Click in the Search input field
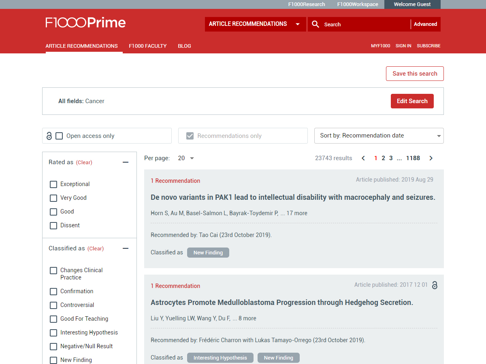The height and width of the screenshot is (364, 486). (x=364, y=24)
